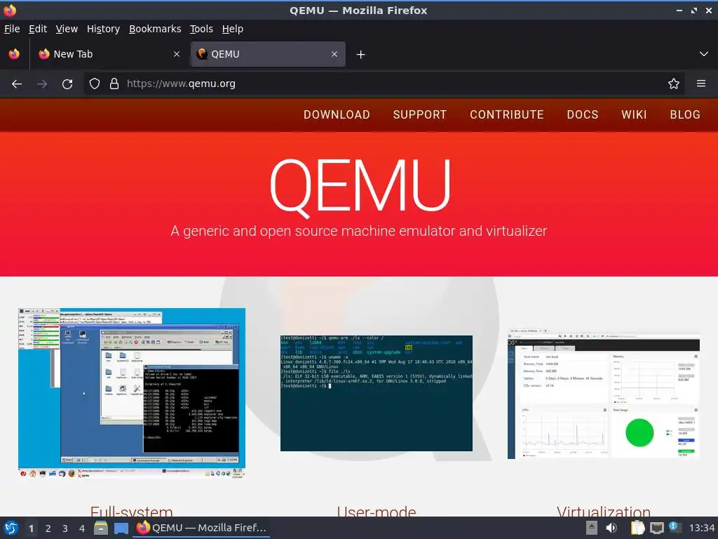Click the Virtualization heading
Image resolution: width=718 pixels, height=539 pixels.
pyautogui.click(x=604, y=512)
